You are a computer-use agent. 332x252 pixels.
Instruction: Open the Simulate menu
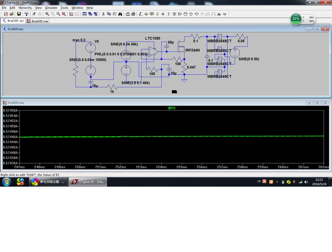point(51,8)
